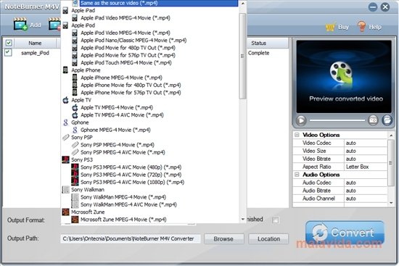The image size is (399, 266).
Task: Select Apple iPod Touch MPEG-4 Movie format
Action: coord(126,62)
